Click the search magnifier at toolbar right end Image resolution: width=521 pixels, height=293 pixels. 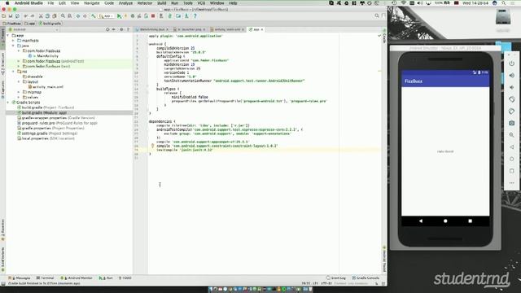click(376, 16)
